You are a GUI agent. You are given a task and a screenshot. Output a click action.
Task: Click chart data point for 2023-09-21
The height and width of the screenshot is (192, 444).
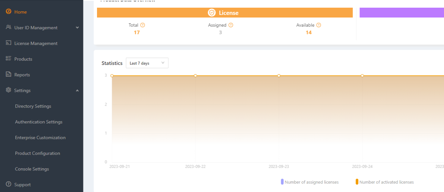tap(112, 76)
